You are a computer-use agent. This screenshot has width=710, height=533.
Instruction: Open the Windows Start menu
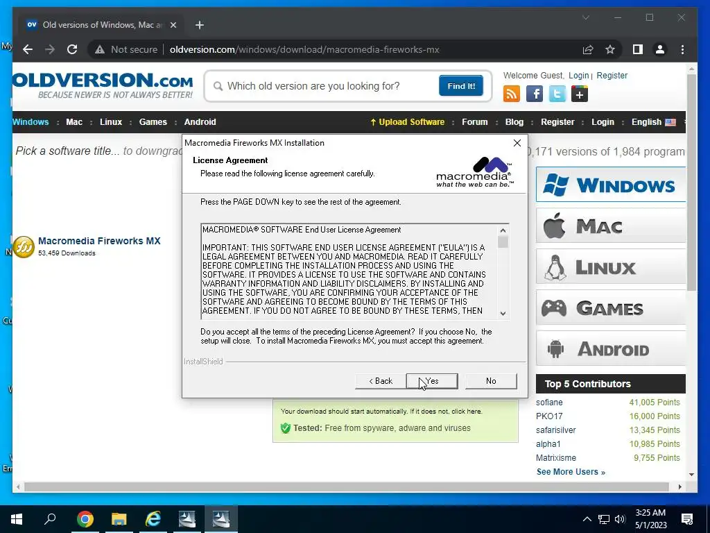pyautogui.click(x=17, y=519)
